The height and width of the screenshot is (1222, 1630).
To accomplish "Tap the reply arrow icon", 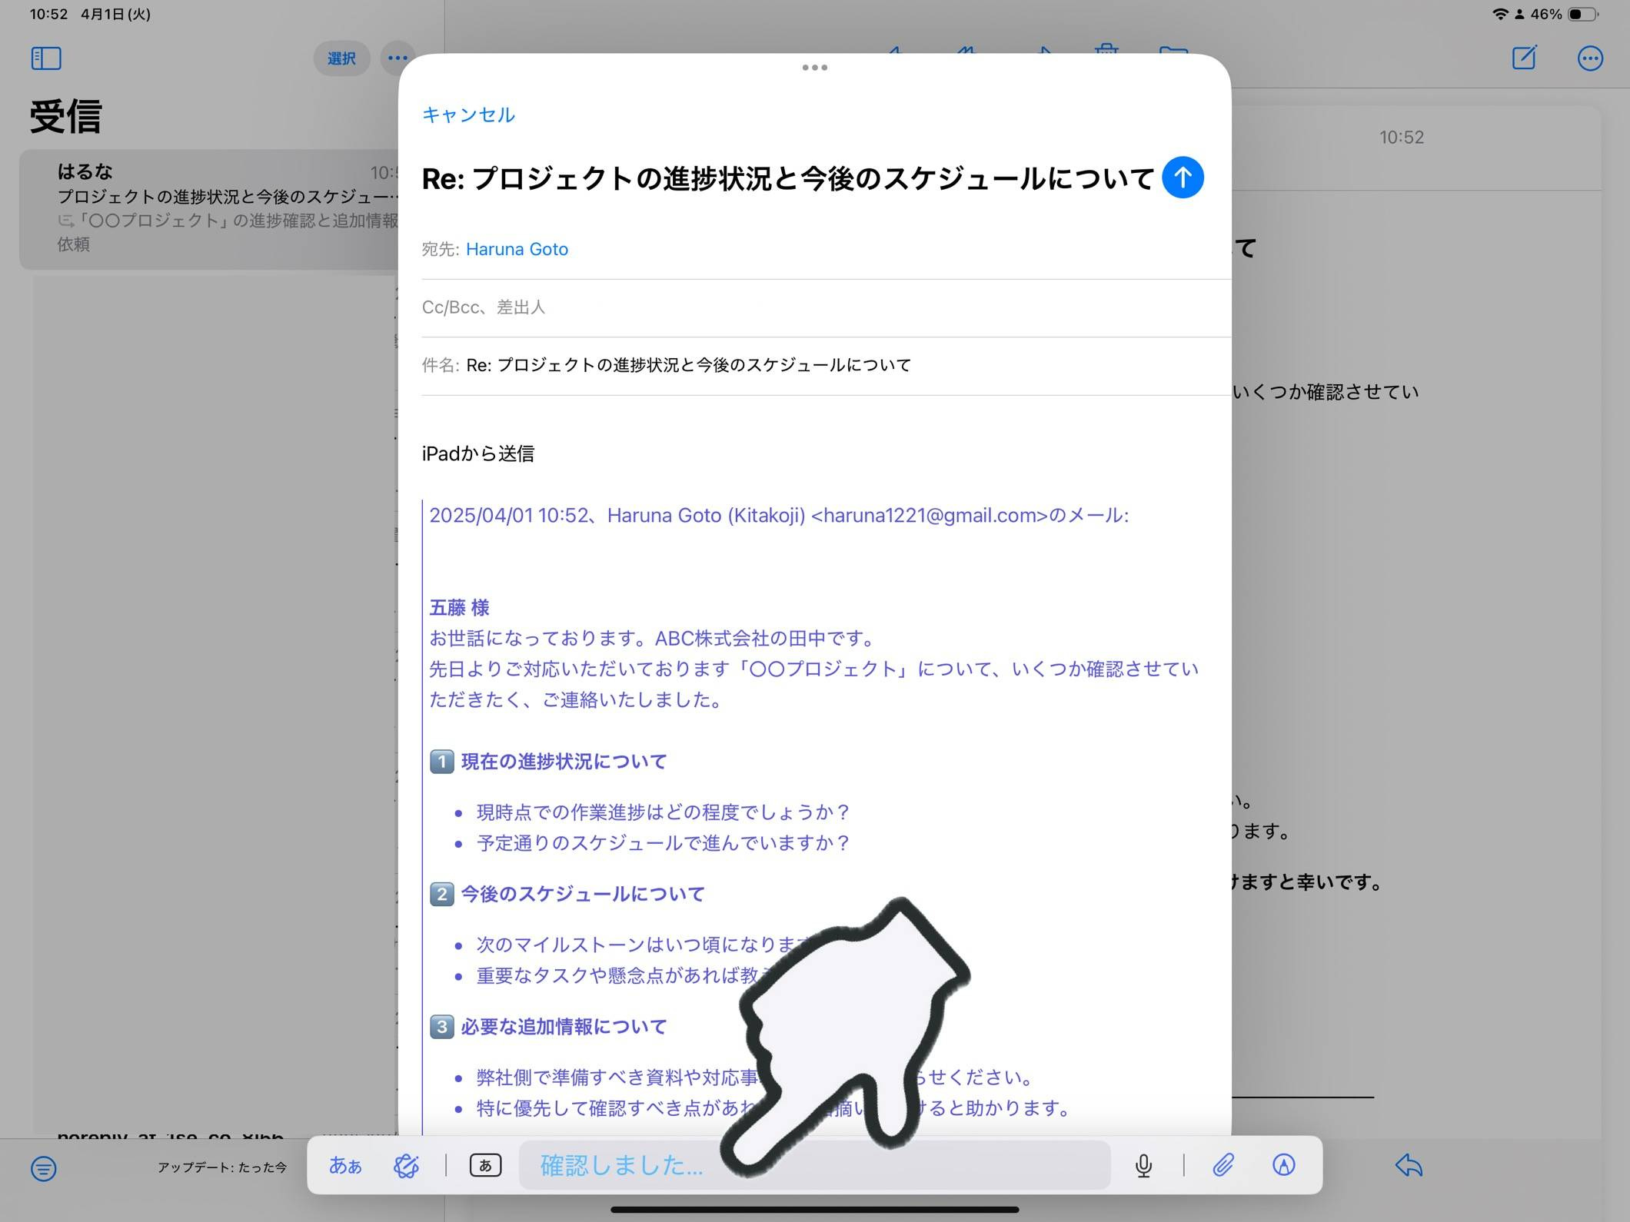I will 1409,1165.
